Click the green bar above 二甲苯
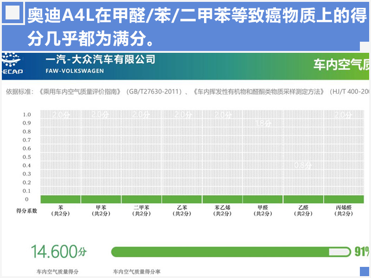 point(141,199)
